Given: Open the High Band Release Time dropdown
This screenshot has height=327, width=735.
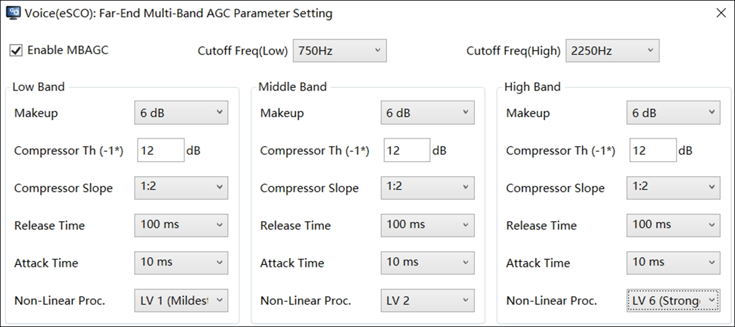Looking at the screenshot, I should (x=673, y=225).
